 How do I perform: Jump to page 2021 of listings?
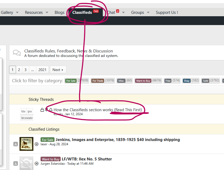pos(42,70)
